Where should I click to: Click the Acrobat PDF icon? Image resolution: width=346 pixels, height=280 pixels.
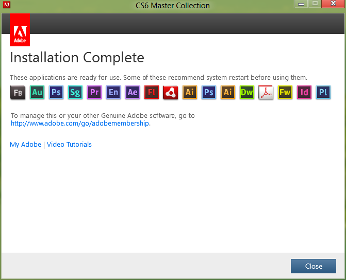coord(266,93)
